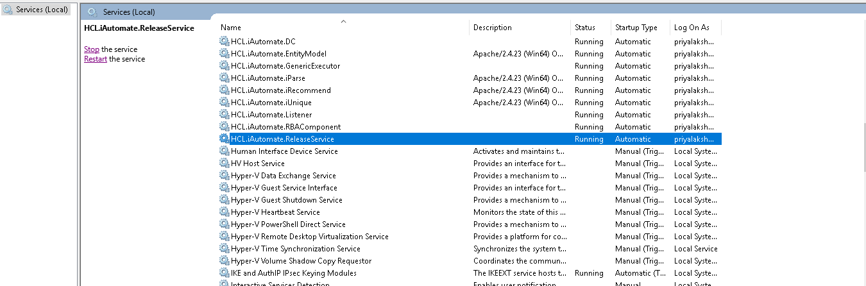Click gear icon beside HCL.iAutomate.DC

pos(224,42)
